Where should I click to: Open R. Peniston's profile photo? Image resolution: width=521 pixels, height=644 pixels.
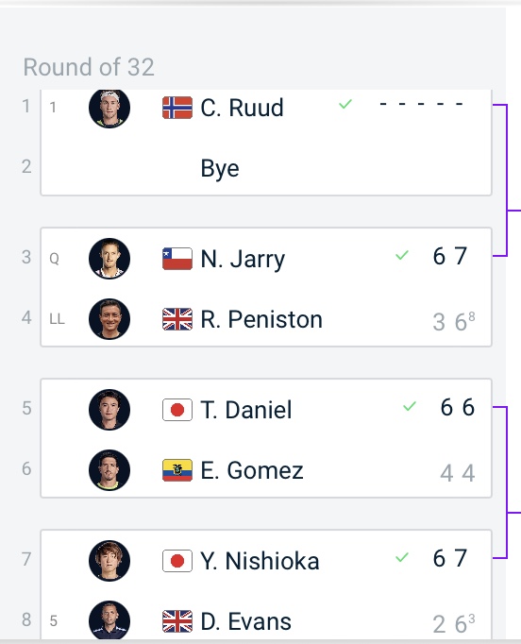tap(109, 319)
